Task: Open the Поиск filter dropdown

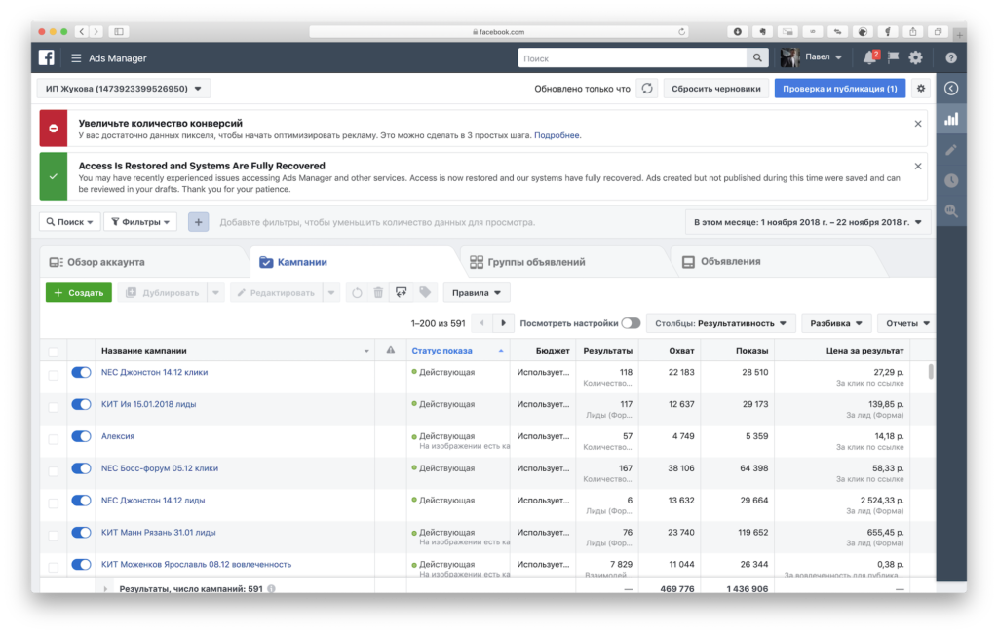Action: [70, 222]
